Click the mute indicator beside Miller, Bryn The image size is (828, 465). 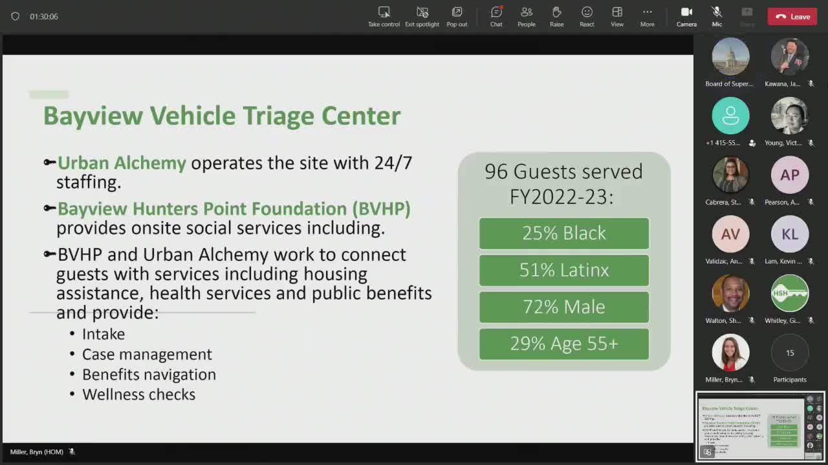[750, 380]
